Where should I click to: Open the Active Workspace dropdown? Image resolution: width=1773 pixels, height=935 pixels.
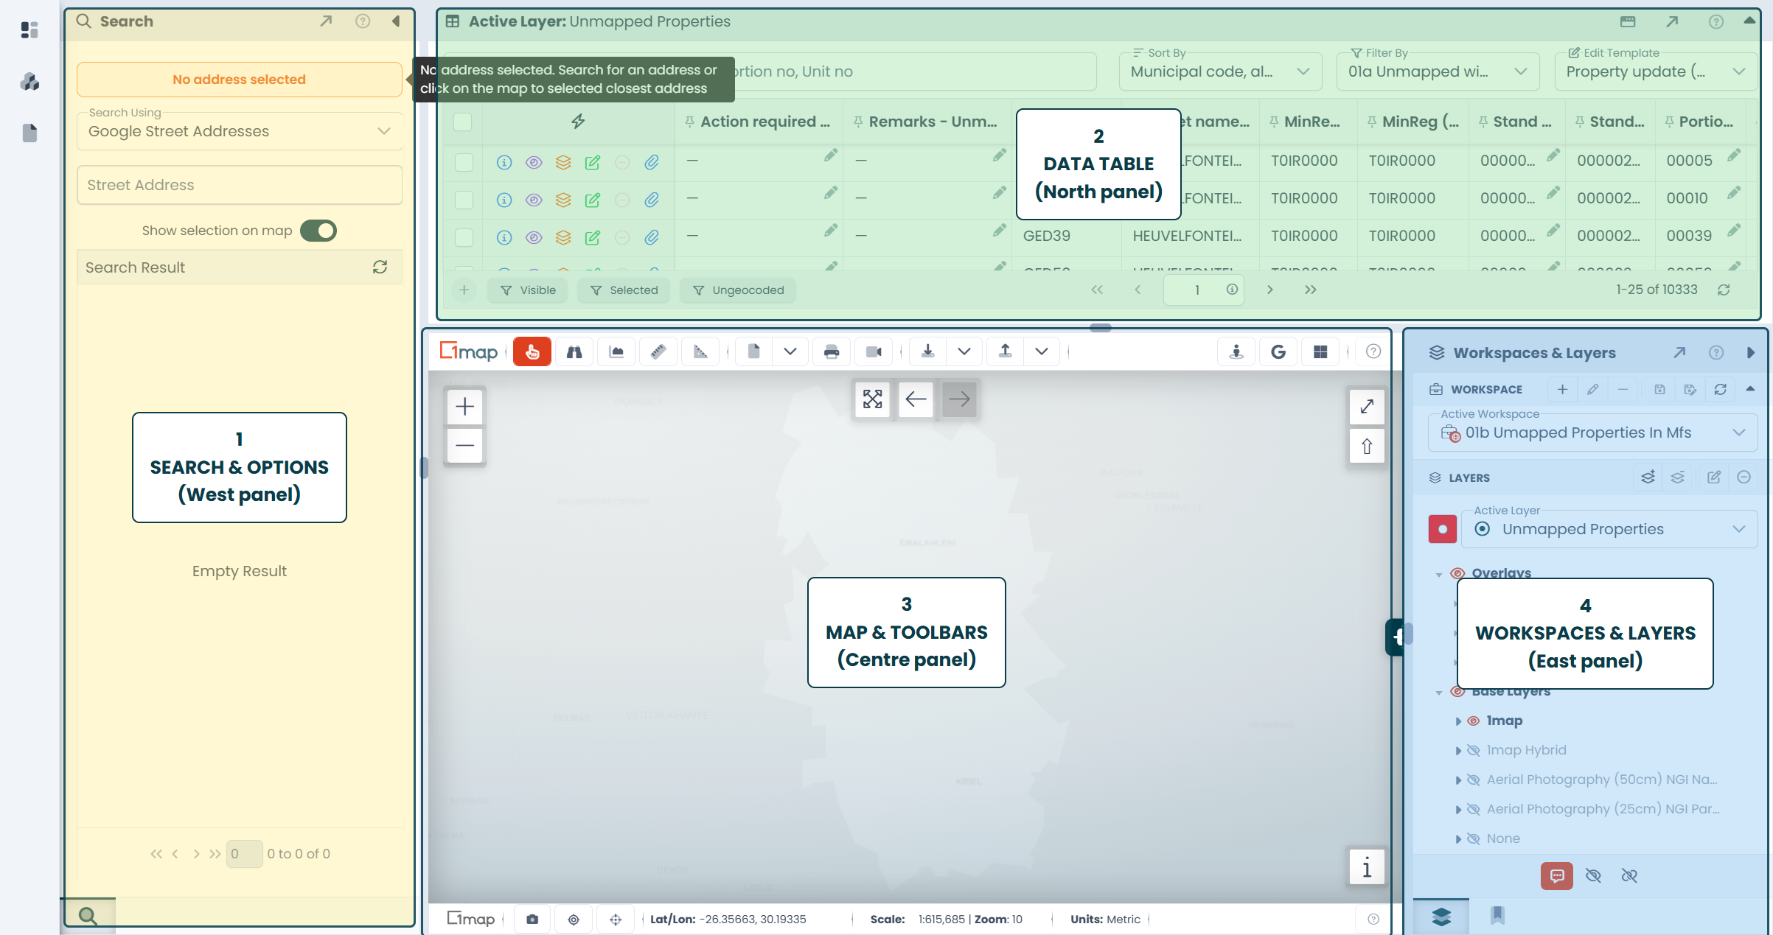1592,433
